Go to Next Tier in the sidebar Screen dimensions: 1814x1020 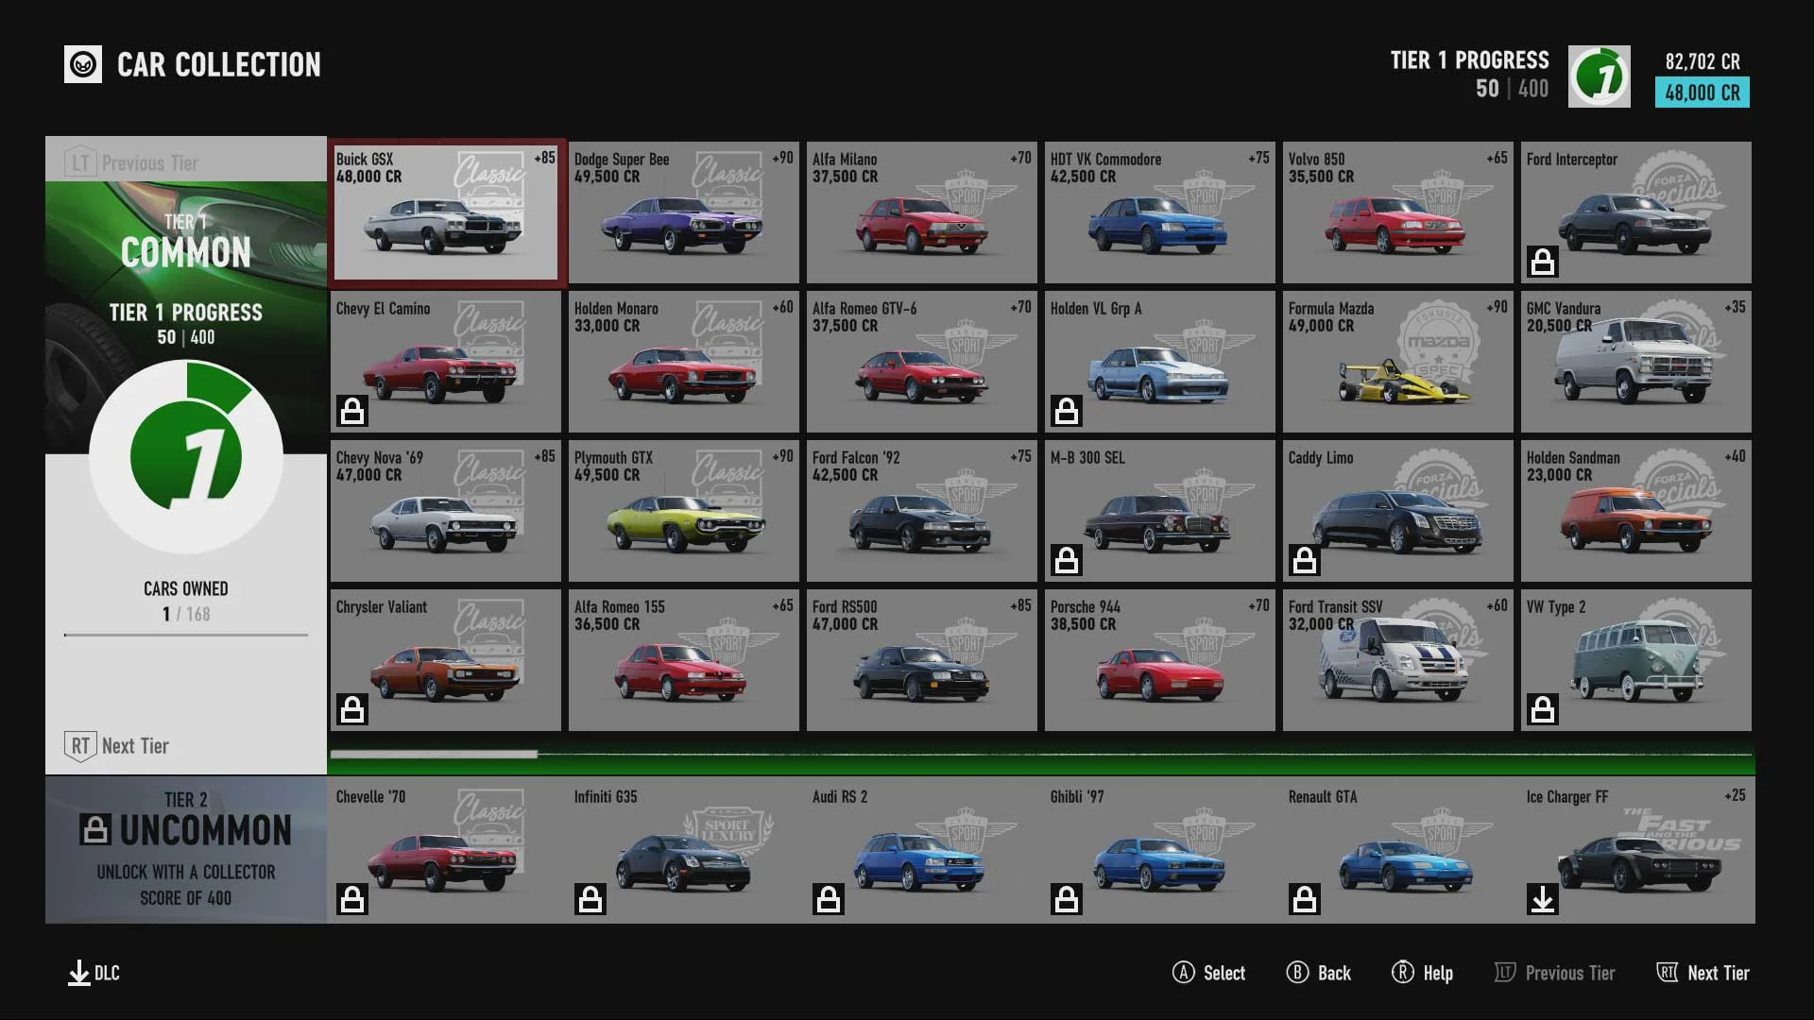[x=117, y=746]
